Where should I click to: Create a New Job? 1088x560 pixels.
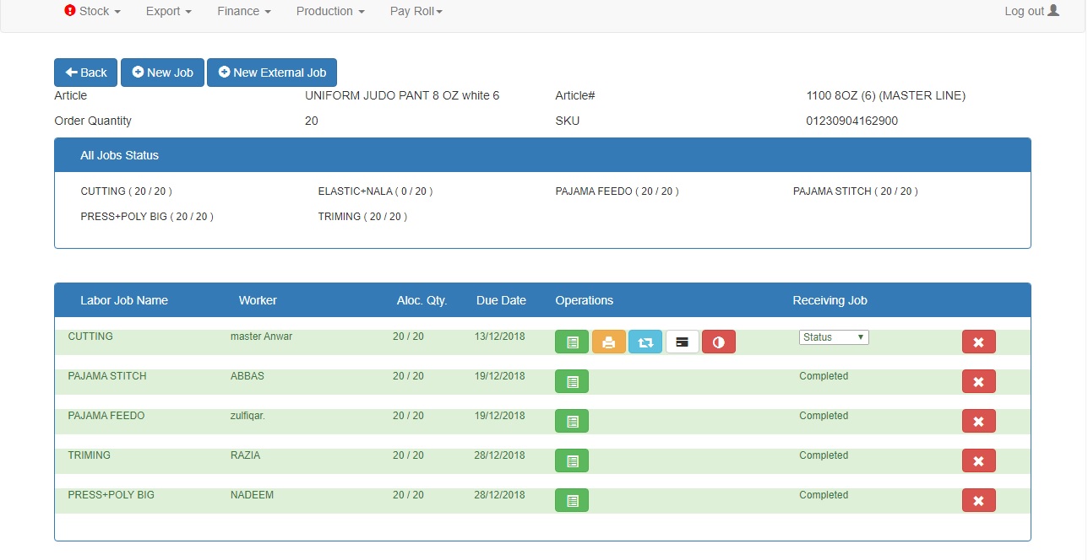(162, 73)
